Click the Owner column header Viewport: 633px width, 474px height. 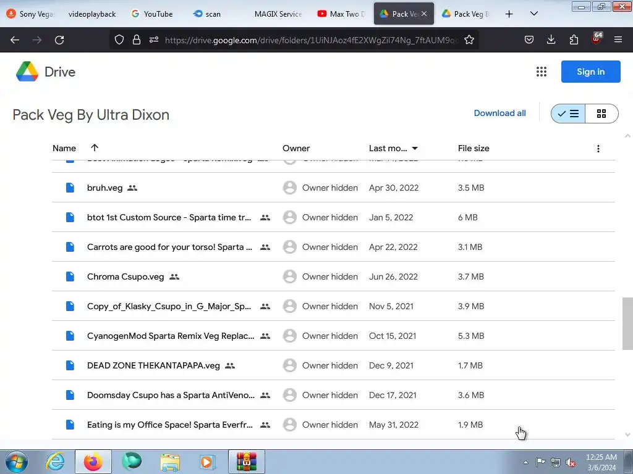coord(296,148)
